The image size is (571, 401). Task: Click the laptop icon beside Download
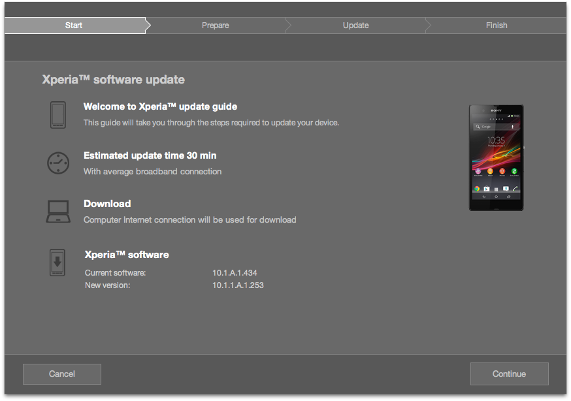coord(58,211)
